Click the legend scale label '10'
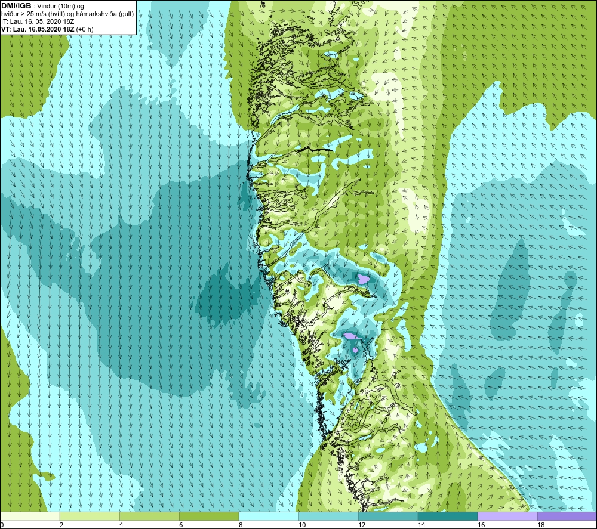The width and height of the screenshot is (597, 529). [x=302, y=525]
